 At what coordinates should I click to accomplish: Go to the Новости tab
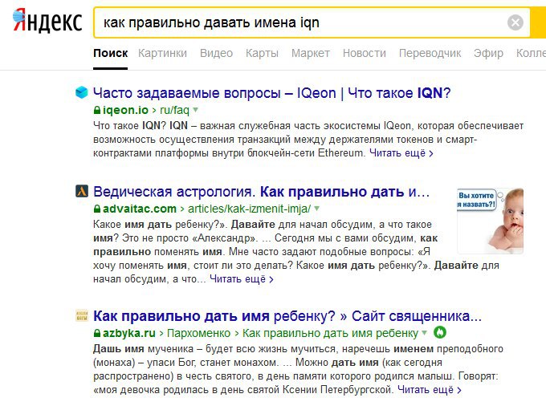click(365, 53)
